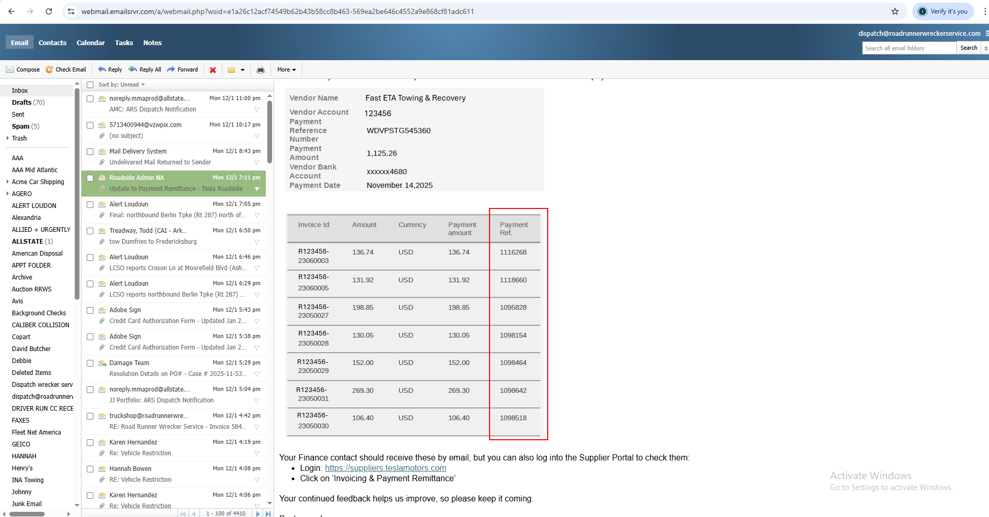Screen dimensions: 989x517
Task: Open the Contacts tab
Action: coord(52,43)
